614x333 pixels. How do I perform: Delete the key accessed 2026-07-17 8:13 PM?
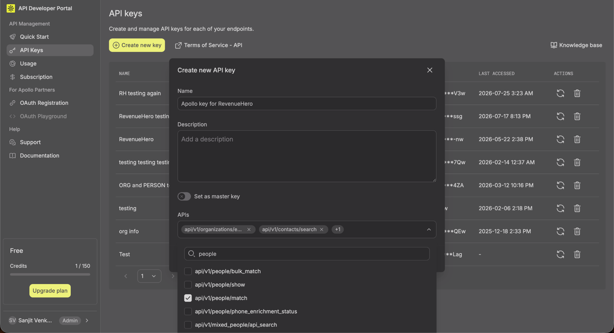click(577, 116)
